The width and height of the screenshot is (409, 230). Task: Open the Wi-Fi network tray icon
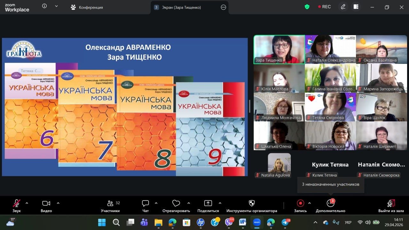click(360, 222)
